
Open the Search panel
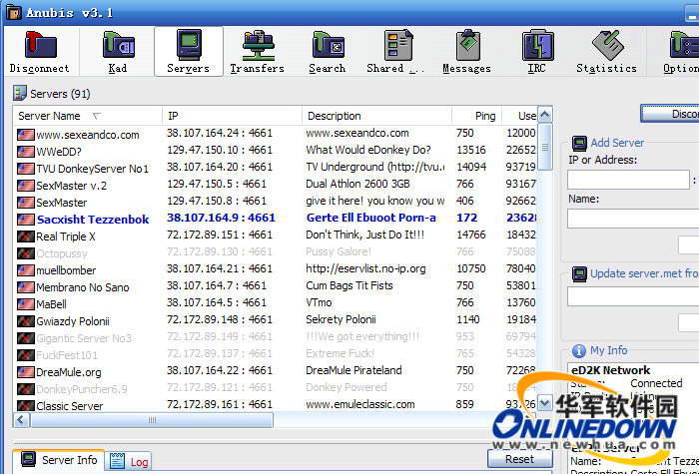pyautogui.click(x=328, y=51)
